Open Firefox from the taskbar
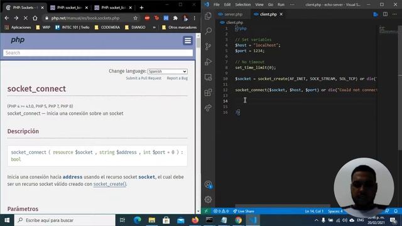This screenshot has width=402, height=226. pyautogui.click(x=195, y=220)
